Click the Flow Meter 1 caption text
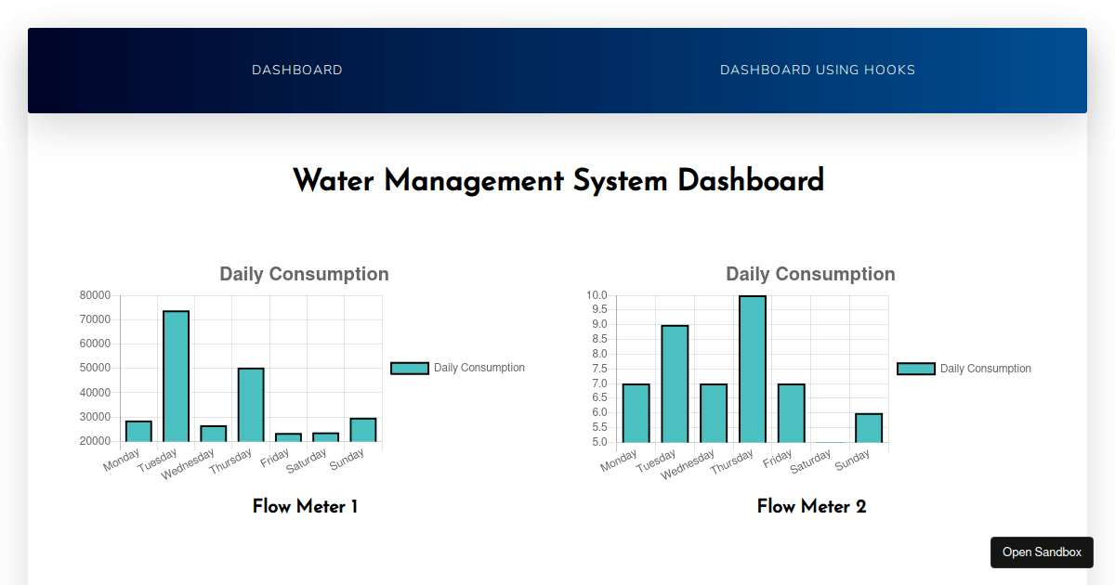1115x585 pixels. click(305, 506)
